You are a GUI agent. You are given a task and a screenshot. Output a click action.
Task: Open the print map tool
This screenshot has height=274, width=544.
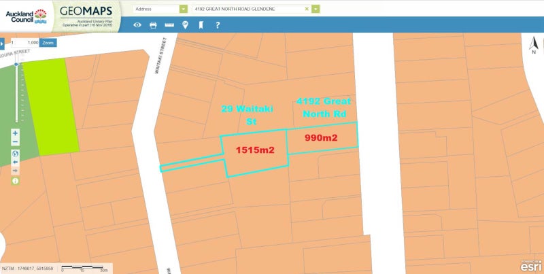pos(153,25)
